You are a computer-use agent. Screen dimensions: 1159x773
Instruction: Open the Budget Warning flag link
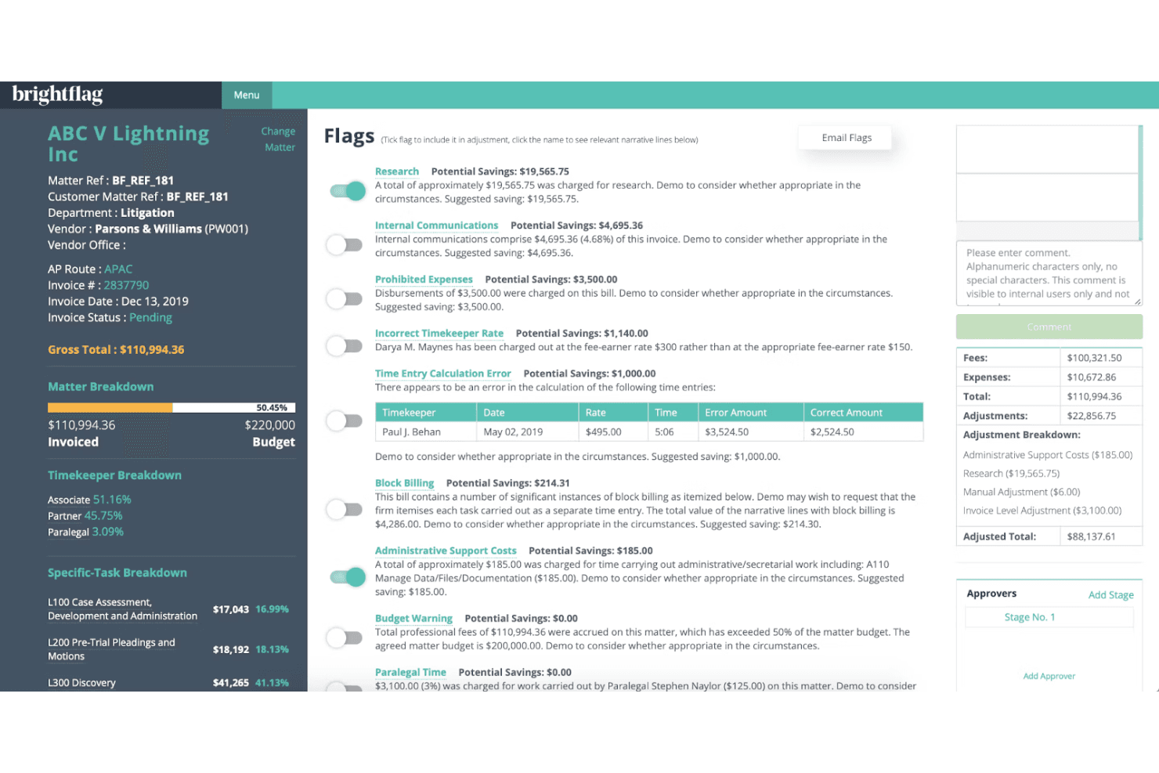pos(413,619)
